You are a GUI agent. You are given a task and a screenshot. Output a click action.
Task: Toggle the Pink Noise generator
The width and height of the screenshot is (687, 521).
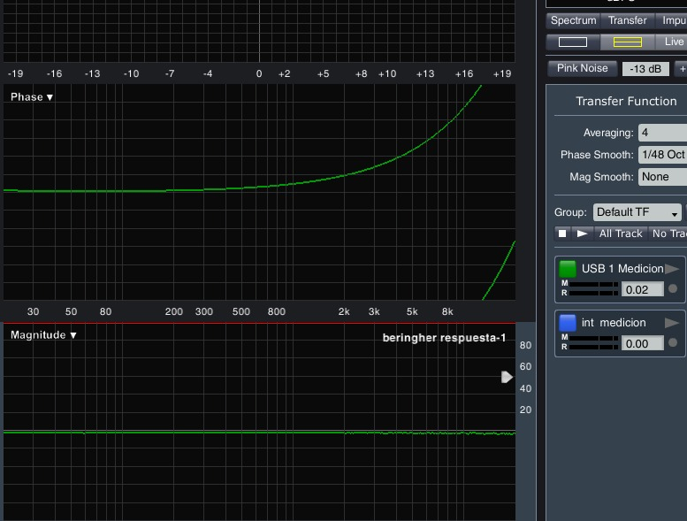tap(583, 68)
